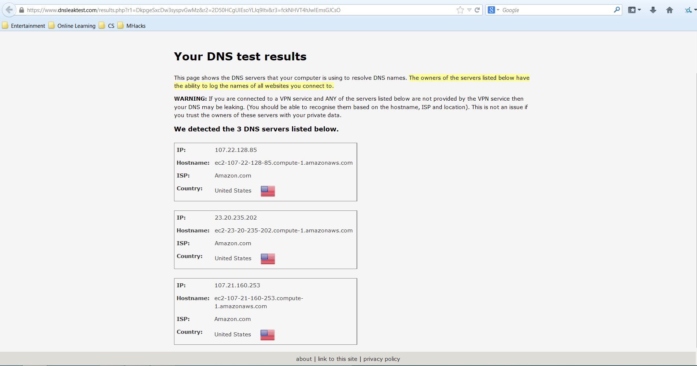Click the browser back arrow button
The width and height of the screenshot is (697, 366).
pos(9,10)
